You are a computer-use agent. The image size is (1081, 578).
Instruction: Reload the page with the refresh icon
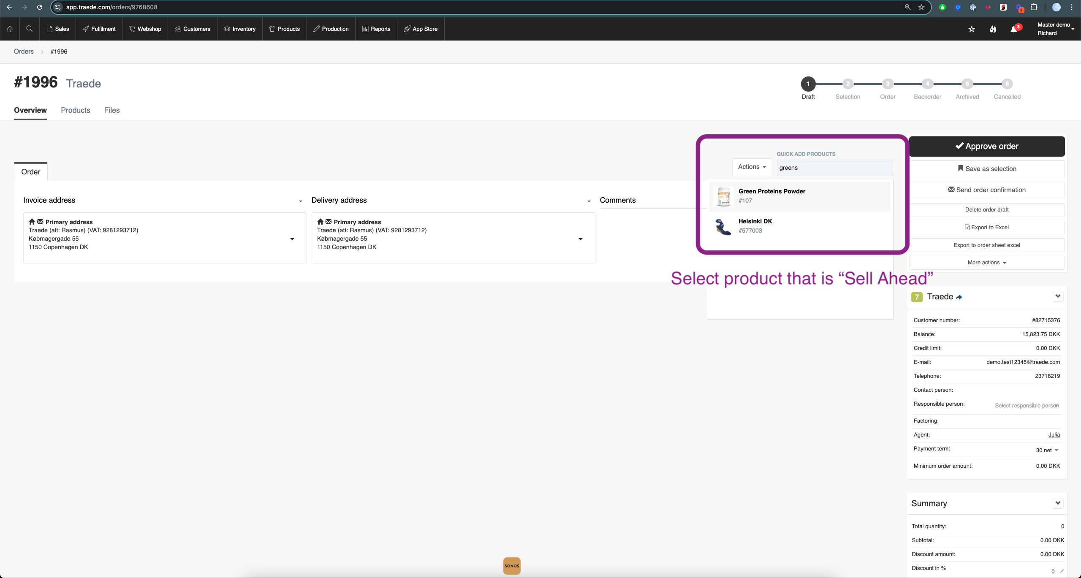pos(40,7)
